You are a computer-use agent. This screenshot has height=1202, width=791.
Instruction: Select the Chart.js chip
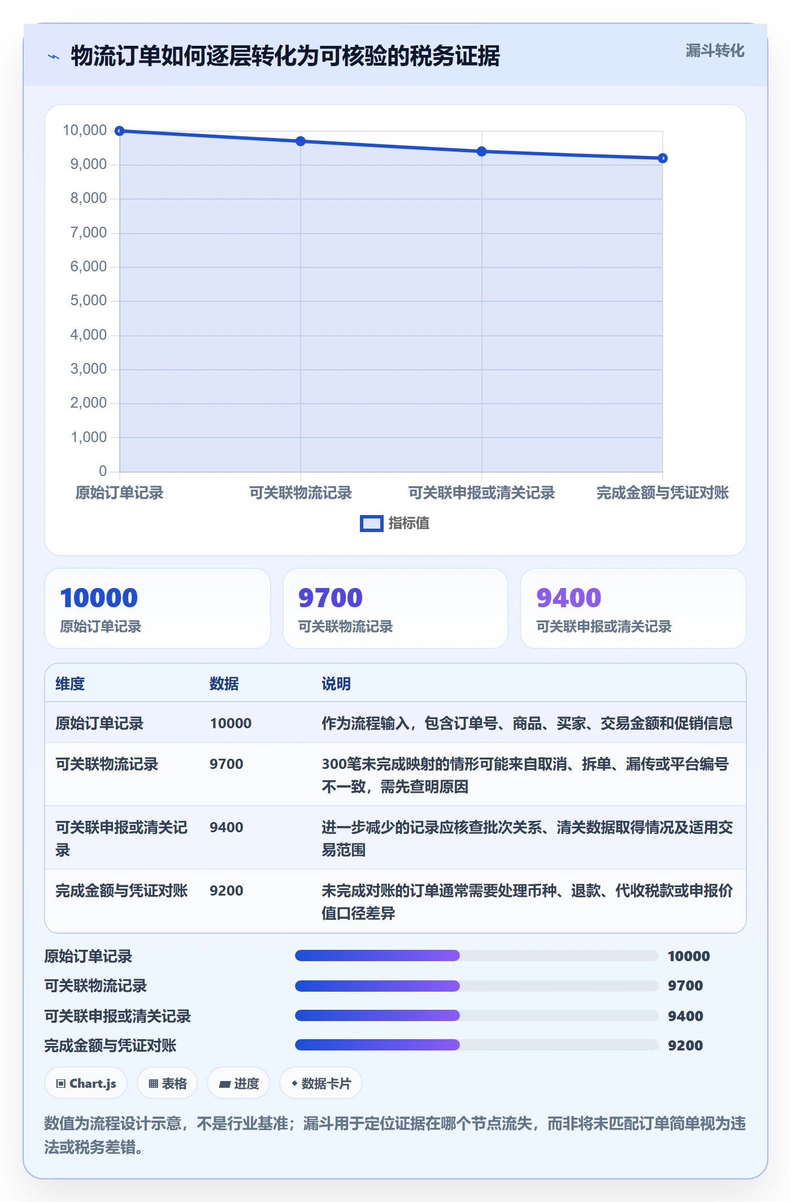[x=86, y=1083]
